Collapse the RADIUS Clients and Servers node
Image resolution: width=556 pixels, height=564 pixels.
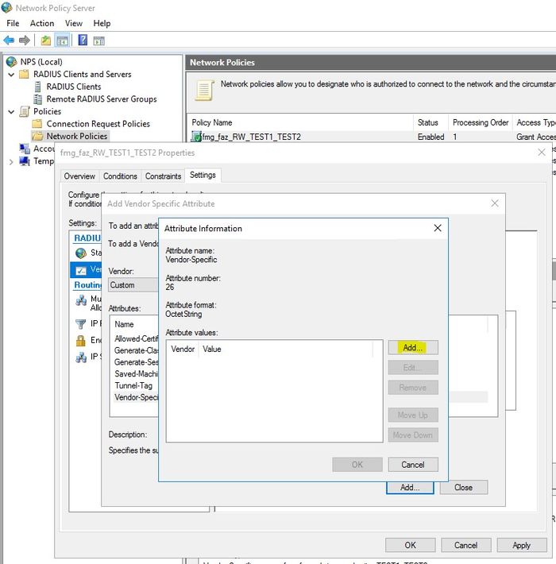point(11,75)
